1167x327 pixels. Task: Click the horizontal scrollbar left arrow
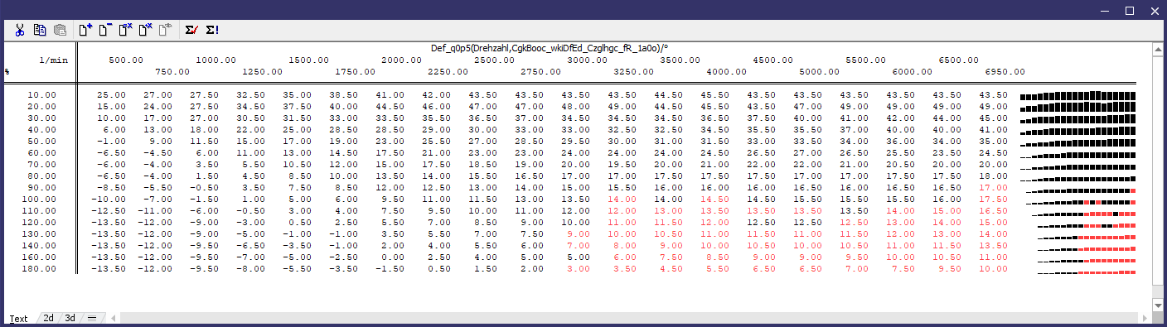click(x=113, y=318)
